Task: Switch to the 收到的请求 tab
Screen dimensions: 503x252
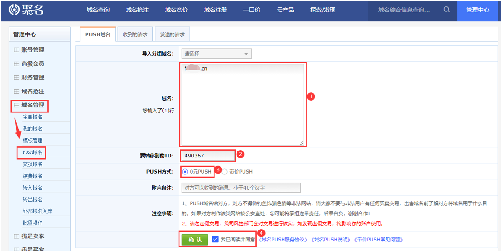Action: [135, 35]
